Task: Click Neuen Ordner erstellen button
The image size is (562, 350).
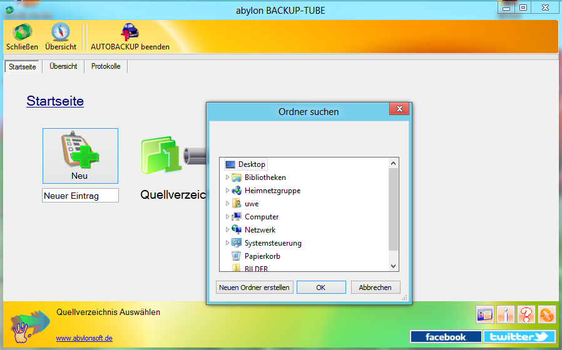Action: point(255,287)
